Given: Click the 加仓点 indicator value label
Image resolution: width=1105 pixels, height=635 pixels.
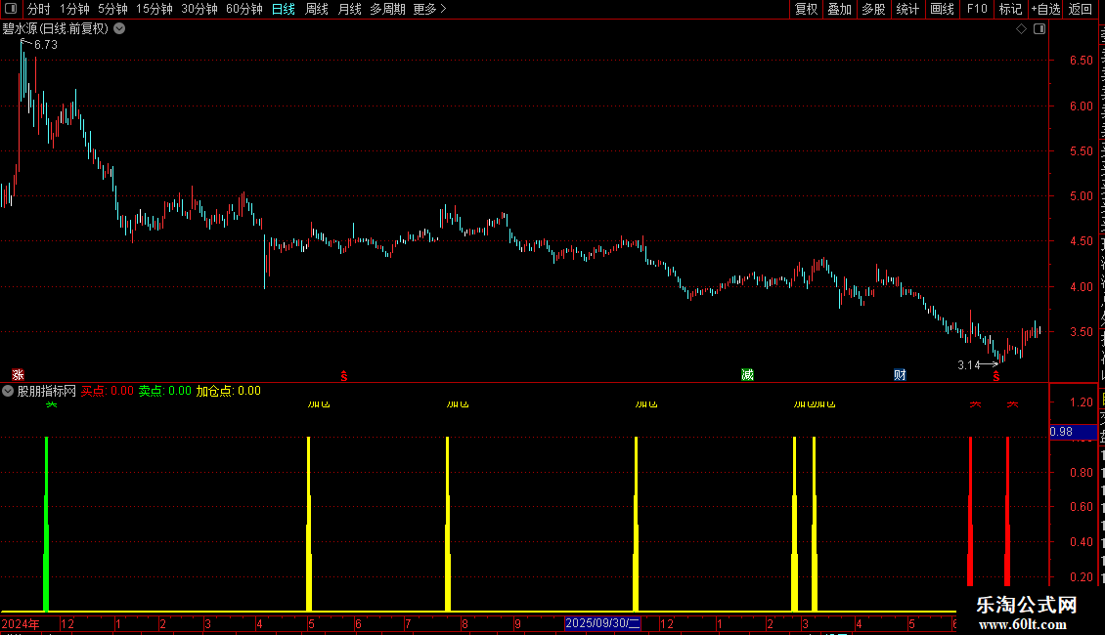Looking at the screenshot, I should pos(228,391).
